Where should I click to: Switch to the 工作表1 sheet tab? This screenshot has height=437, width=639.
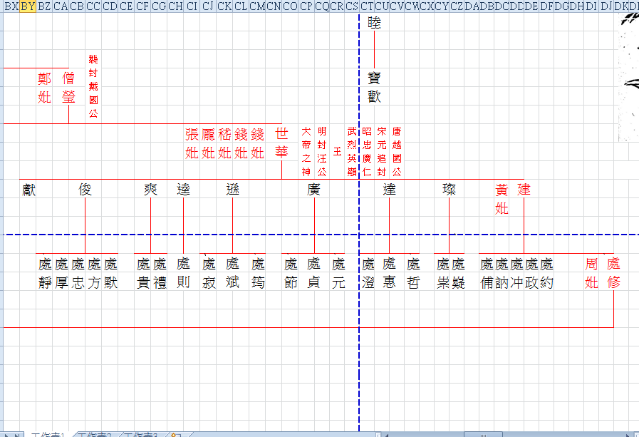click(48, 434)
